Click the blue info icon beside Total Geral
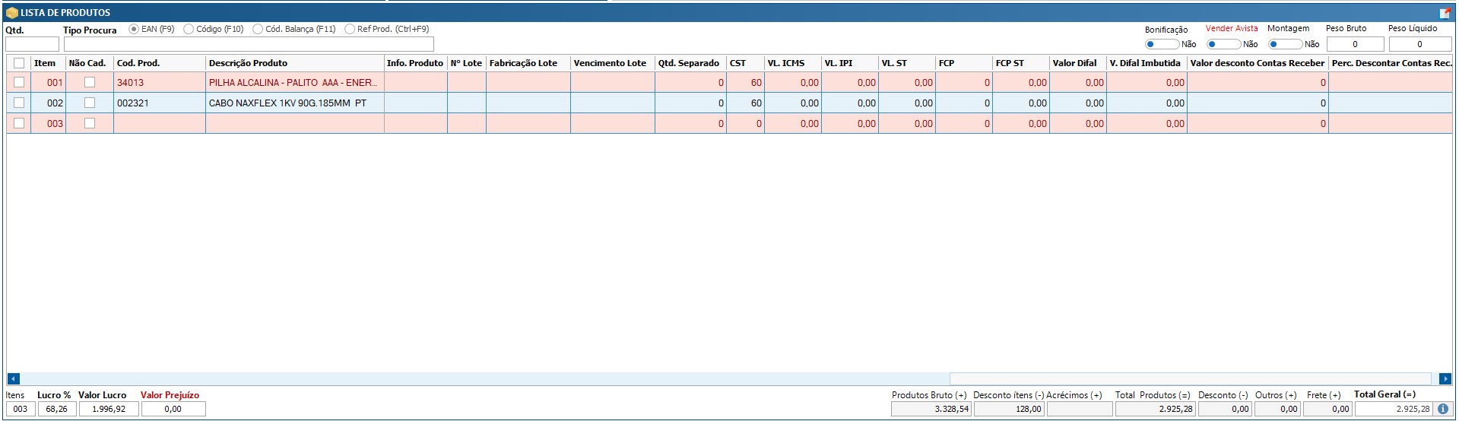1459x421 pixels. point(1442,409)
